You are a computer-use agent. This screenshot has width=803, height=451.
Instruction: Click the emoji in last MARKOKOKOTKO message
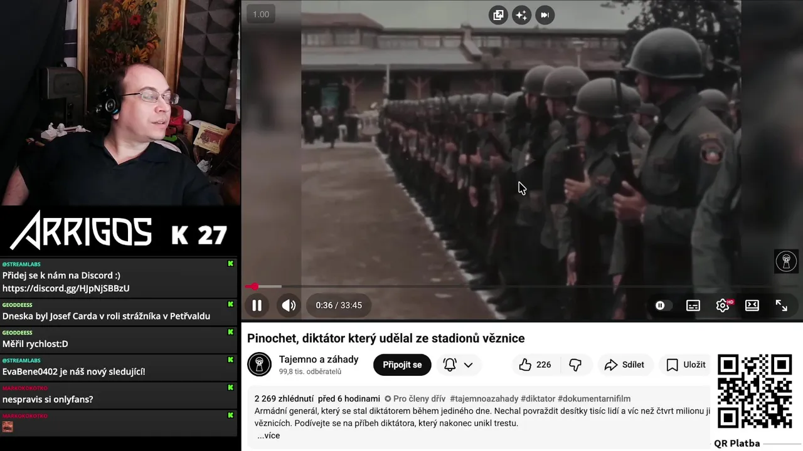pos(8,427)
